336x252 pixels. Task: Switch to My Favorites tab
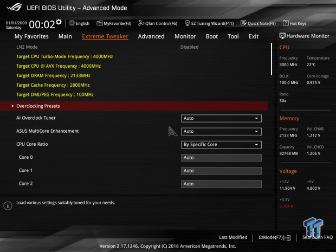(x=31, y=36)
